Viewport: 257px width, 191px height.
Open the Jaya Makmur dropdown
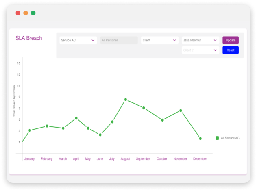pos(200,41)
